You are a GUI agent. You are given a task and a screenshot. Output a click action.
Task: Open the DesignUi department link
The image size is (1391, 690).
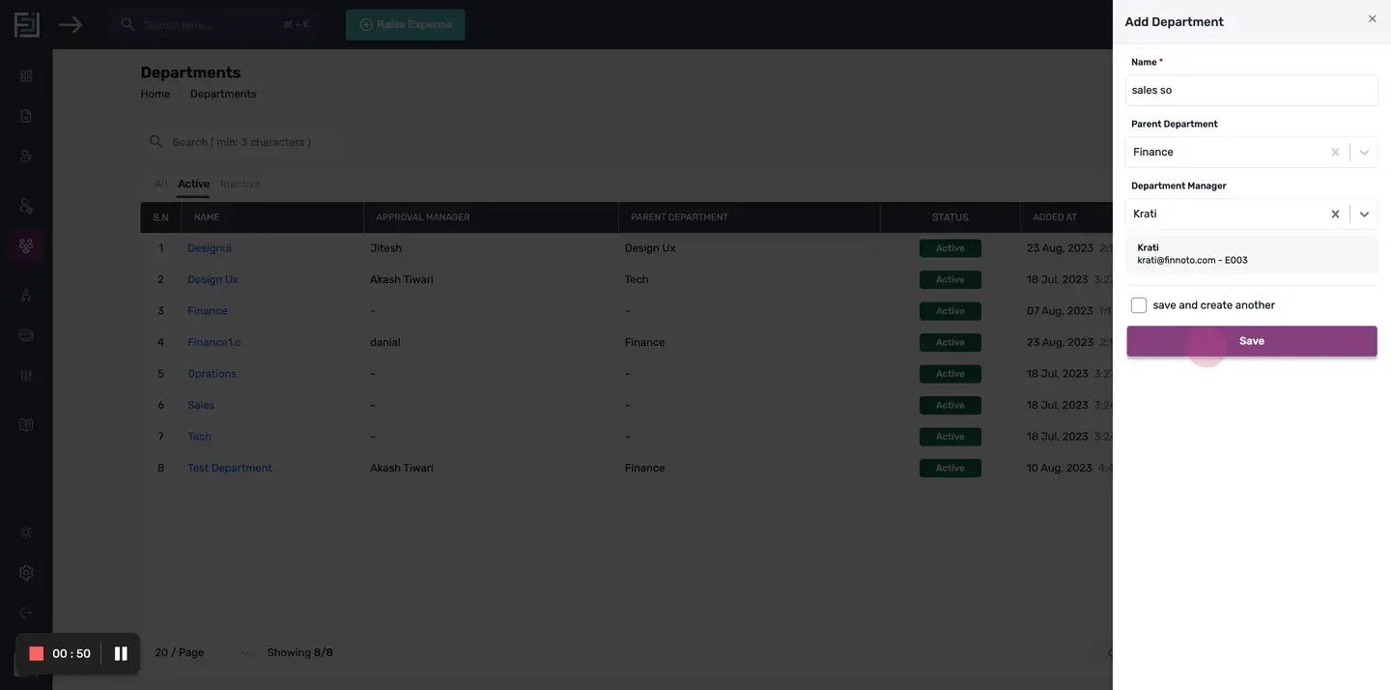click(210, 248)
